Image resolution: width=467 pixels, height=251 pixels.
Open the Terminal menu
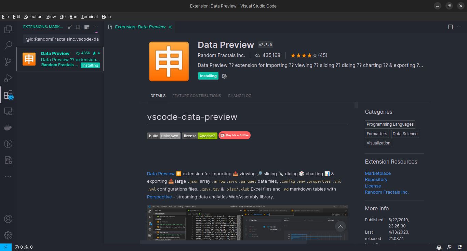pyautogui.click(x=89, y=16)
